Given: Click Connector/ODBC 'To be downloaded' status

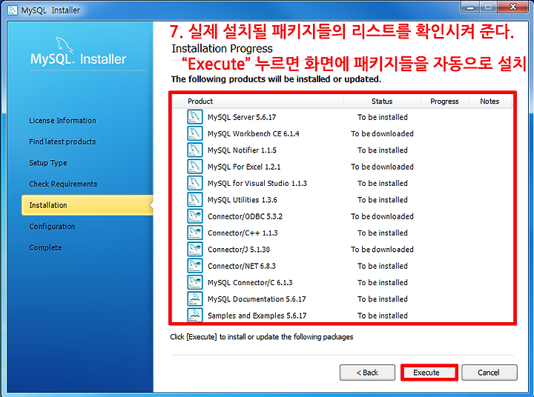Looking at the screenshot, I should pyautogui.click(x=382, y=216).
